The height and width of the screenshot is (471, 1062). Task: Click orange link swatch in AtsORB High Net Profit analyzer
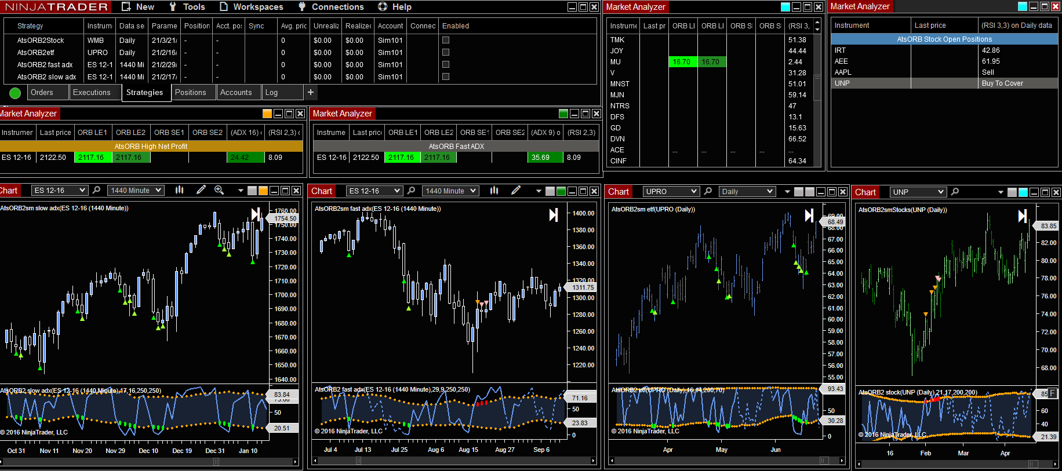(x=267, y=114)
